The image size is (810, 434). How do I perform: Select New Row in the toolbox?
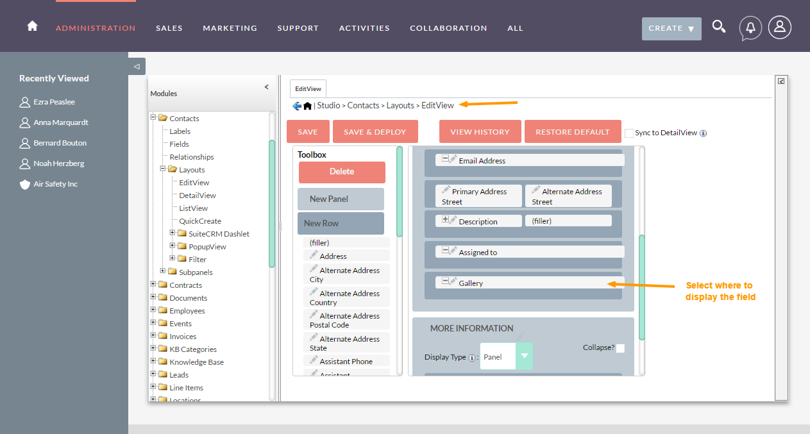click(x=341, y=223)
